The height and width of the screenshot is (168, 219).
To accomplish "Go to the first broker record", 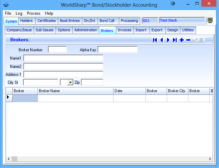I will click(x=155, y=40).
